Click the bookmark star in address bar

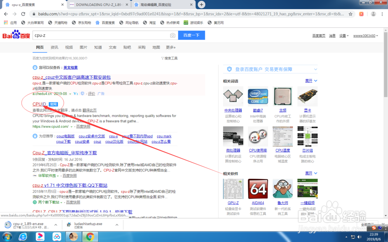click(350, 14)
